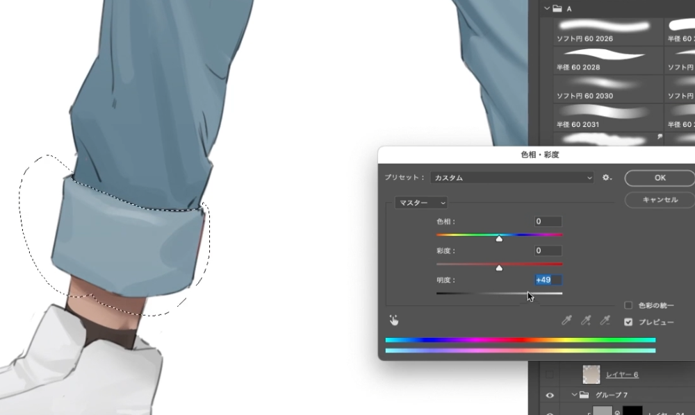Screen dimensions: 695x415
Task: Select the eyedropper tool in dialog
Action: click(566, 321)
